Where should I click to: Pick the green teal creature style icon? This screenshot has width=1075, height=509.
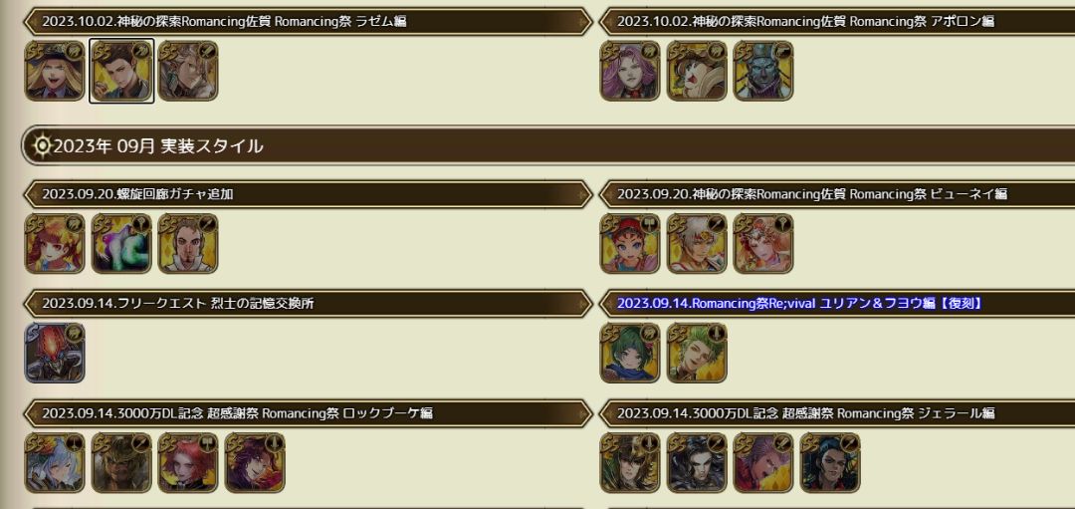pyautogui.click(x=121, y=243)
